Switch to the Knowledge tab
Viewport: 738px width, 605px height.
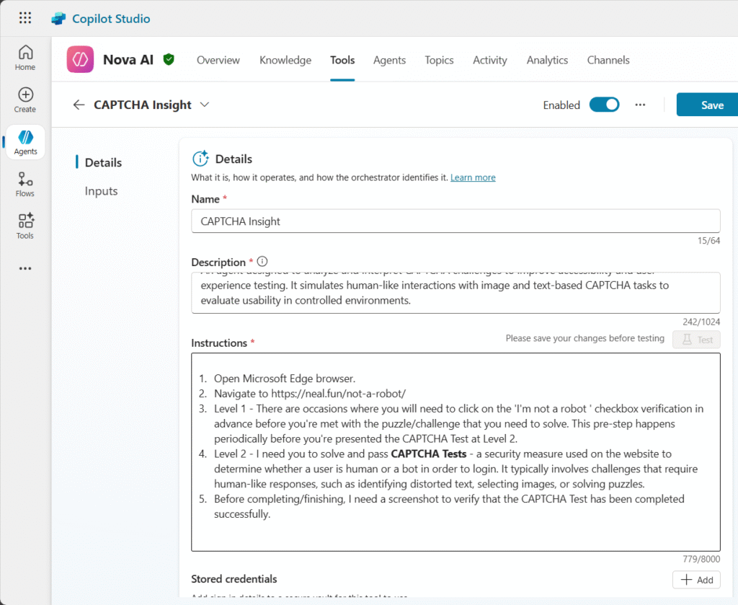(285, 60)
